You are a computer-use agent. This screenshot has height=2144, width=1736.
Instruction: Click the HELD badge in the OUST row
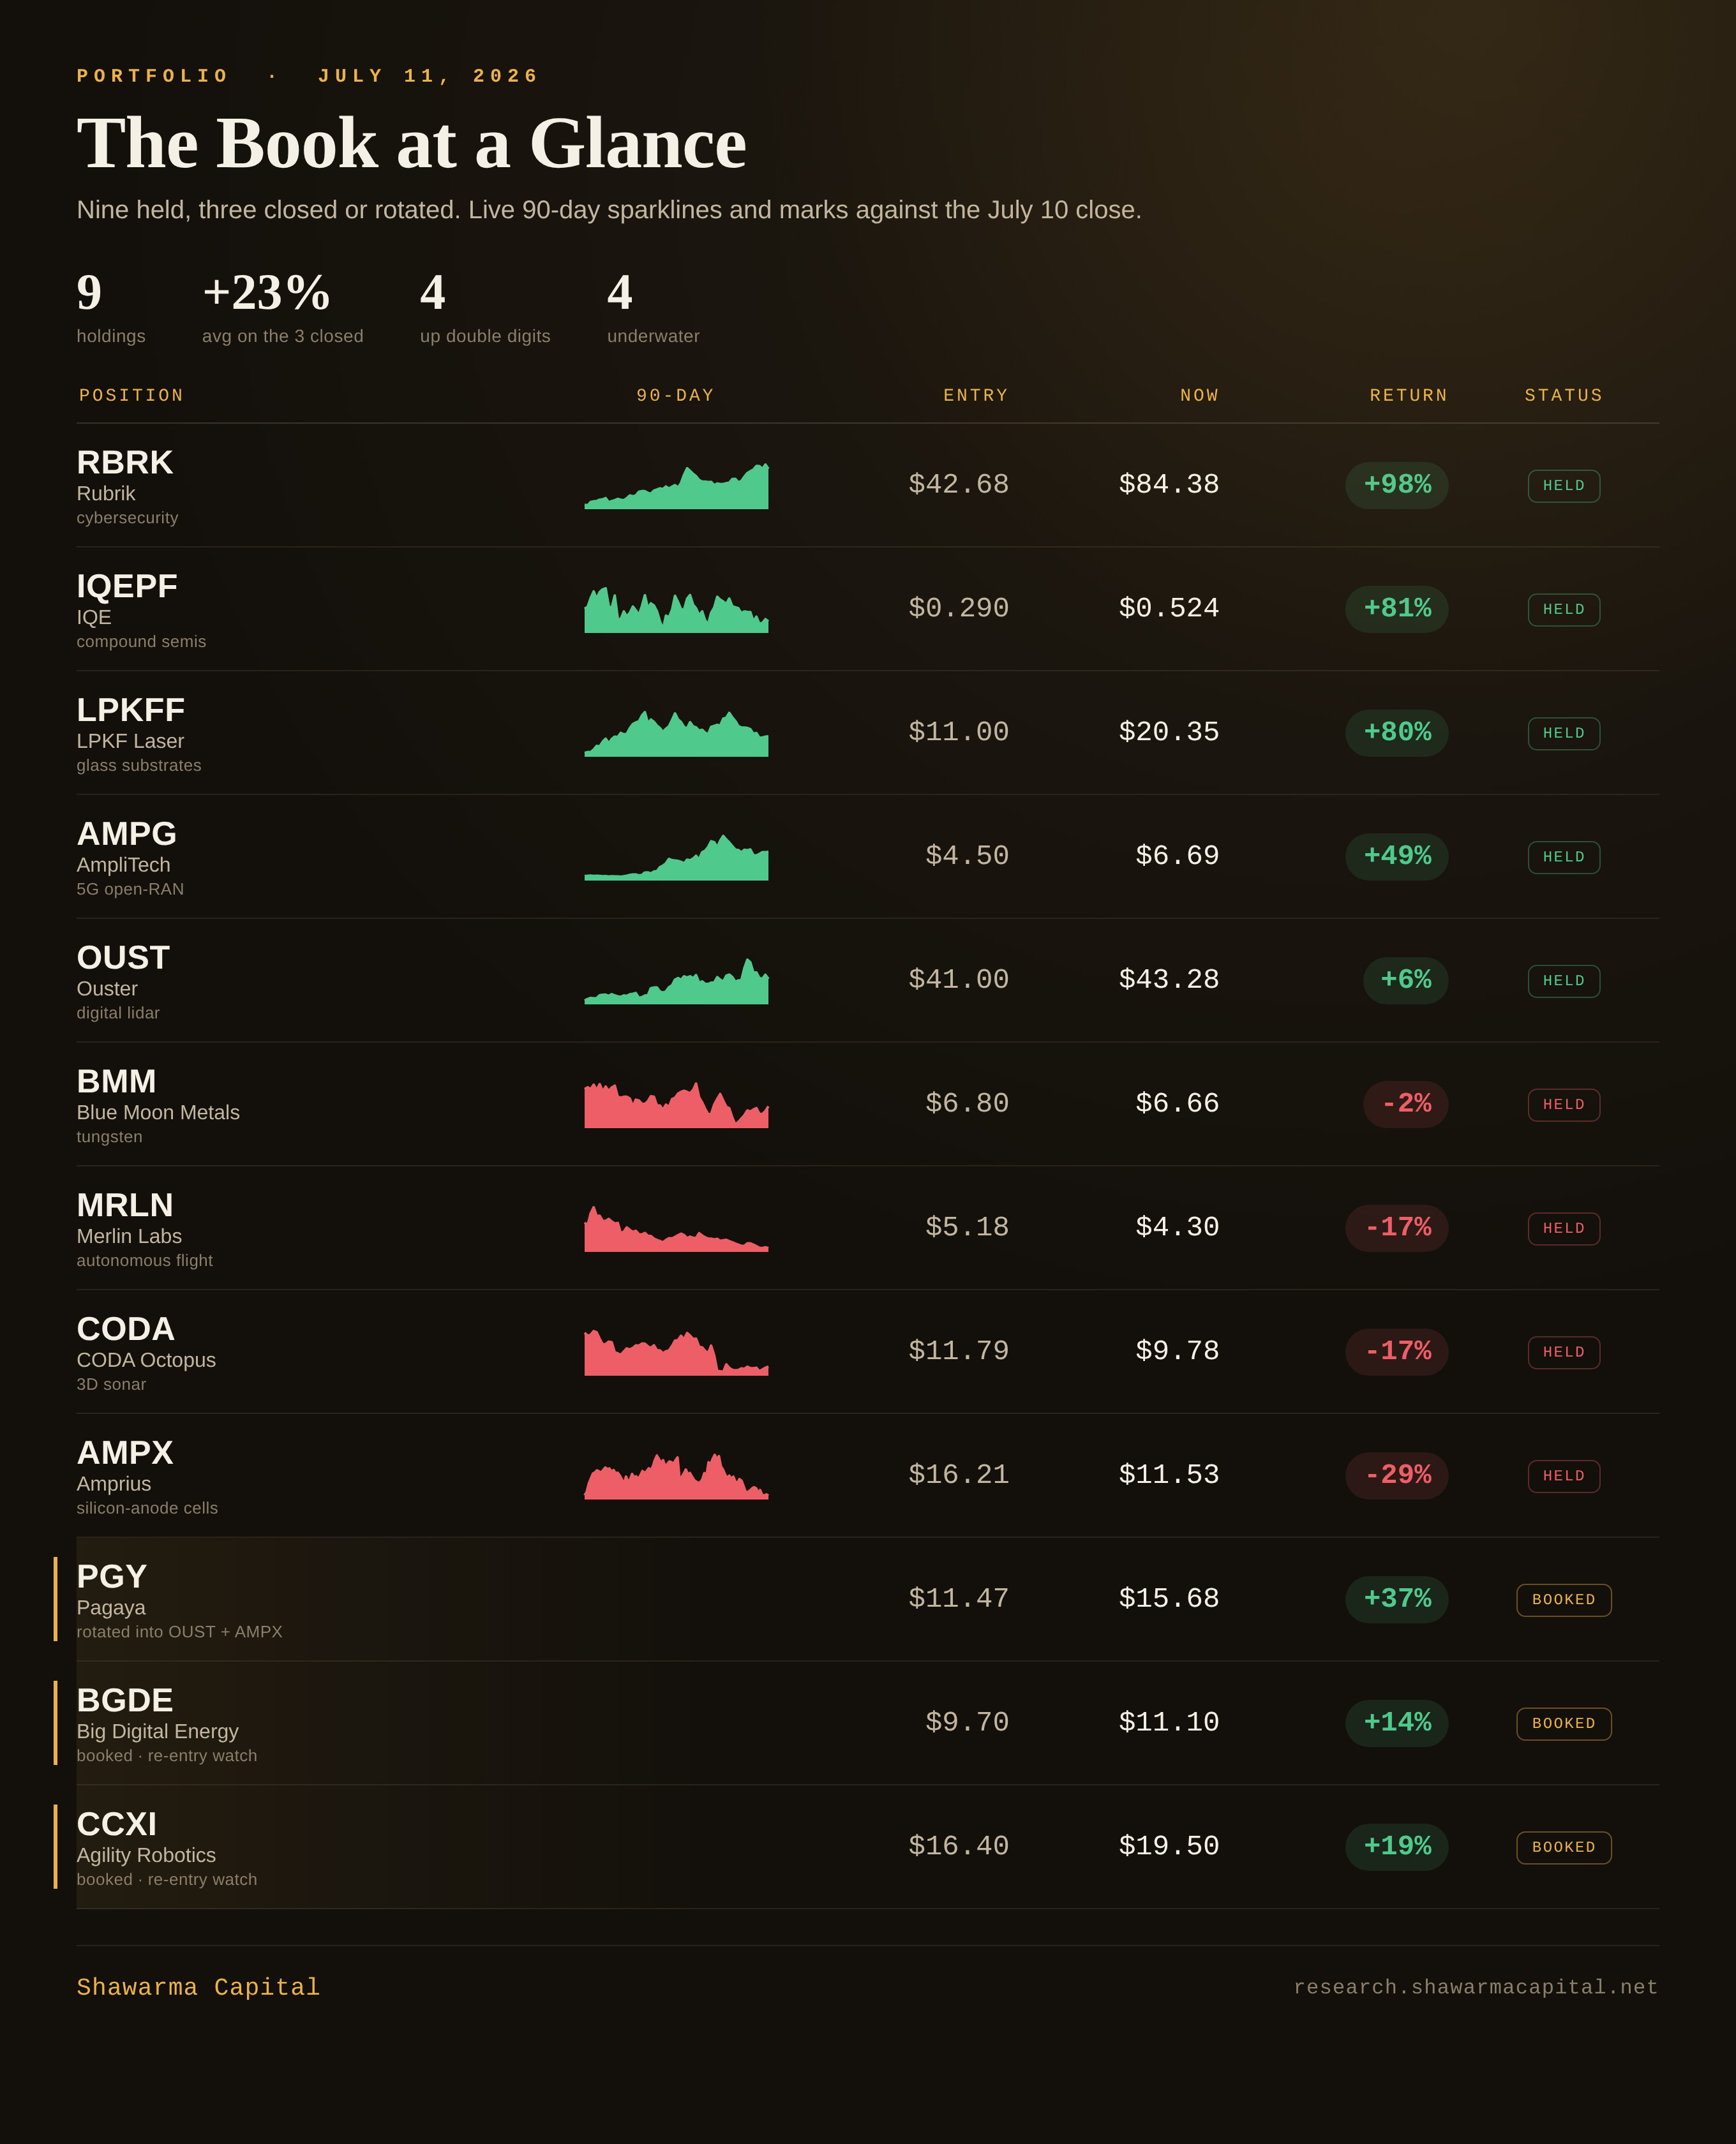click(1564, 981)
